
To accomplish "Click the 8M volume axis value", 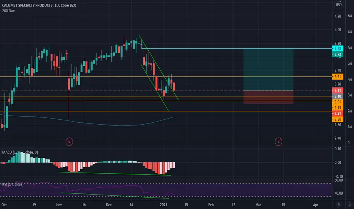I will coord(349,16).
